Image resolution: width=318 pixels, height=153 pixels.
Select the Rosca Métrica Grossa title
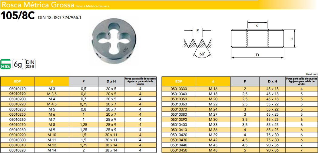click(37, 5)
